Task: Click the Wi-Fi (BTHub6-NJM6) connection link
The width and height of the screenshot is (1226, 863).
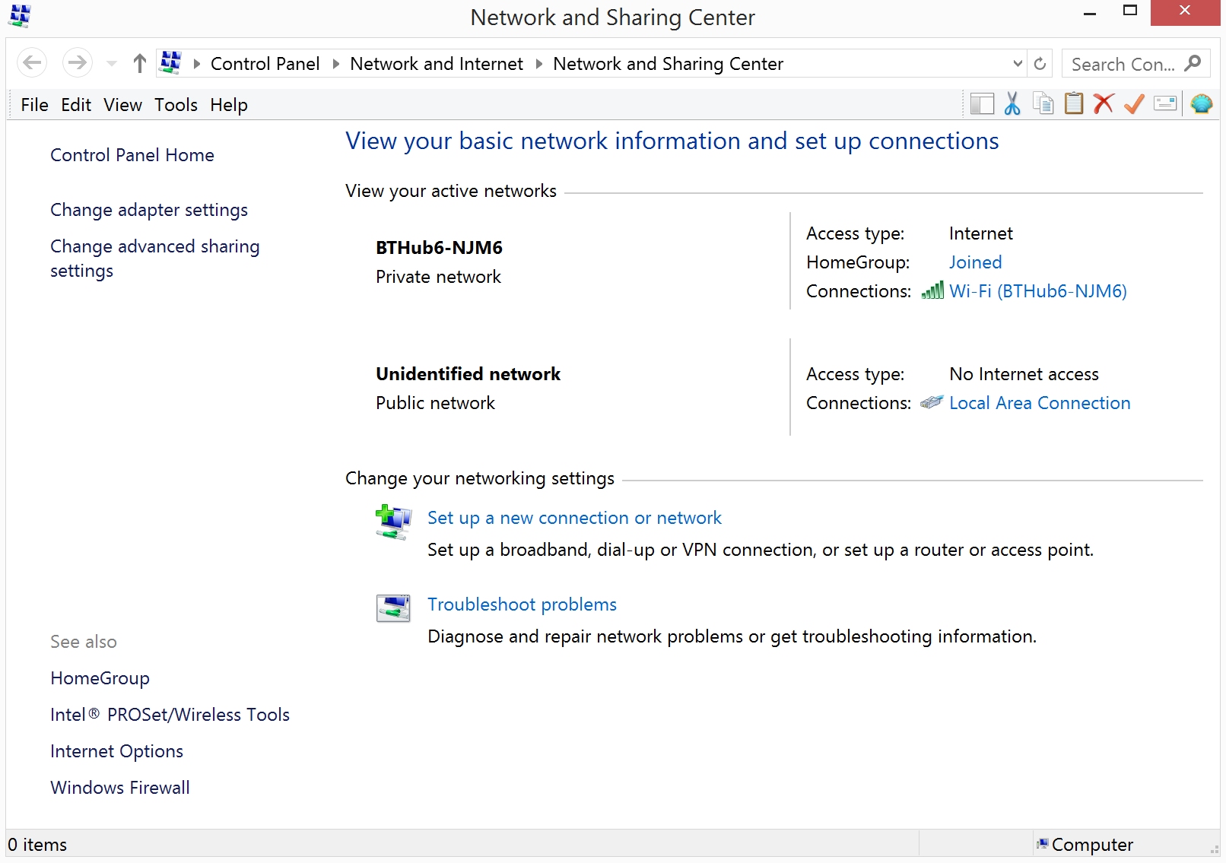Action: [1037, 291]
